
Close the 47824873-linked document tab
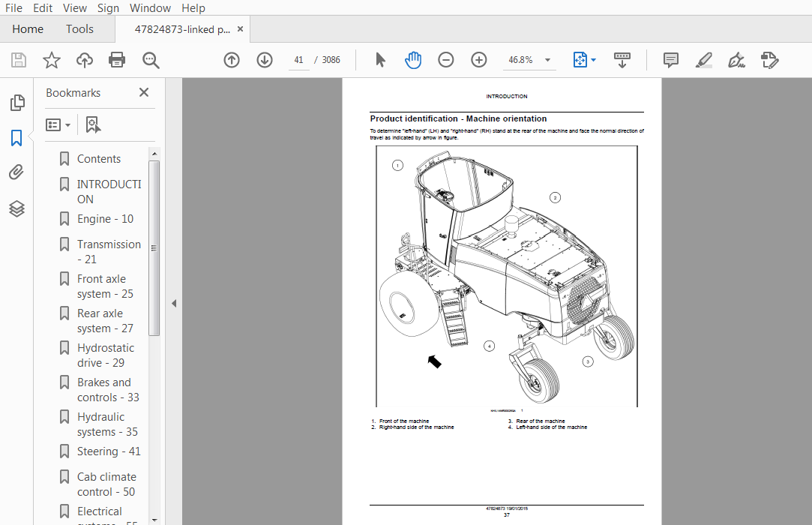coord(240,29)
